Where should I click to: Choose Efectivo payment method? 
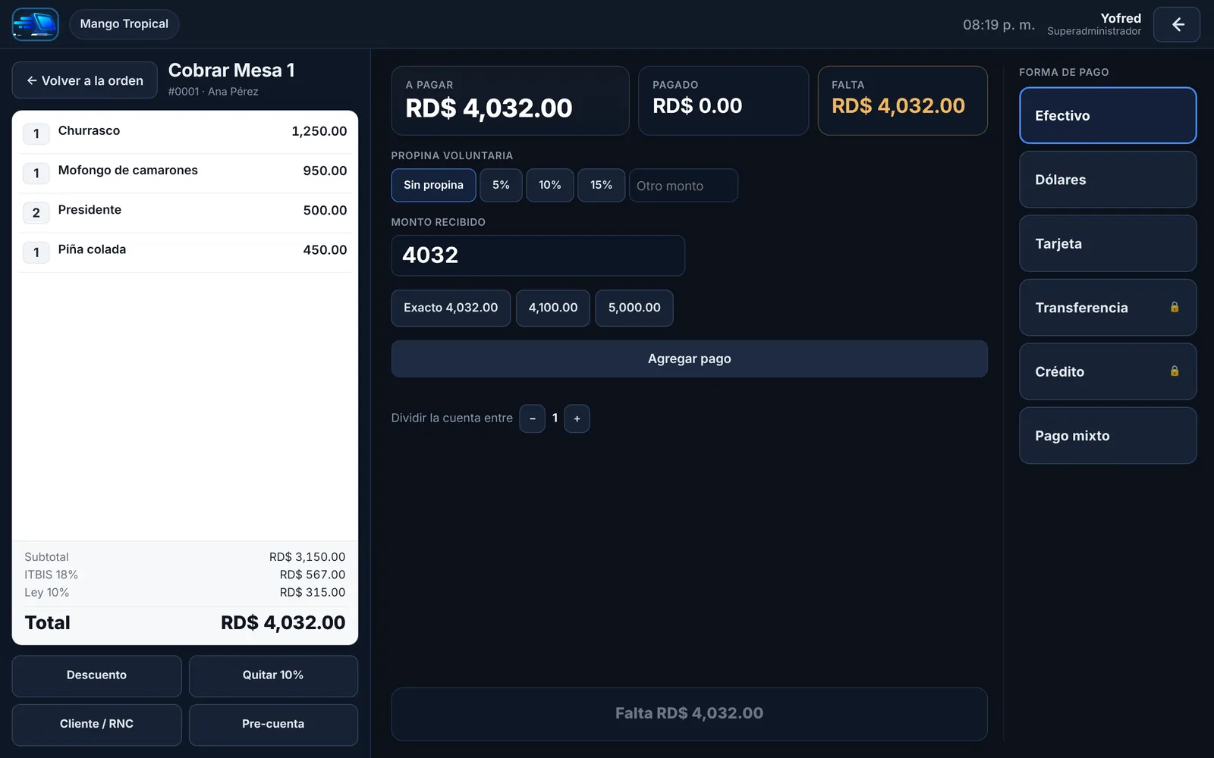tap(1108, 115)
